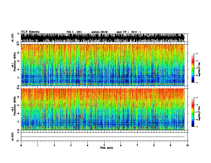Click the "-3" label on the ch.2 color bar
Screen dimensions: 211x163
point(197,98)
